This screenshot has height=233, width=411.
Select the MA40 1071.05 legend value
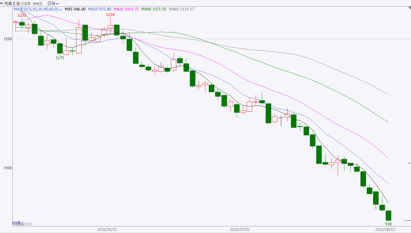tap(154, 9)
